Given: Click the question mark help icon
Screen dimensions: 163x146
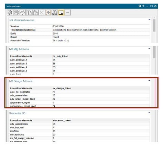Looking at the screenshot, I should point(143,6).
